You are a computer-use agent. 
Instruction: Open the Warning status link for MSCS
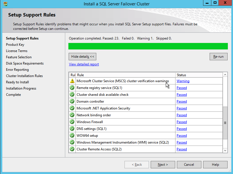pyautogui.click(x=183, y=81)
